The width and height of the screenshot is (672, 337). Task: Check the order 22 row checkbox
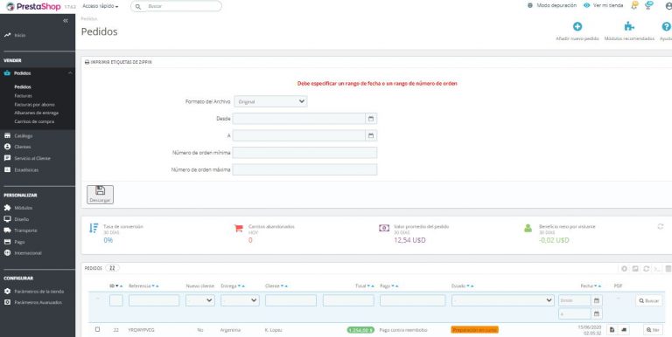coord(98,329)
